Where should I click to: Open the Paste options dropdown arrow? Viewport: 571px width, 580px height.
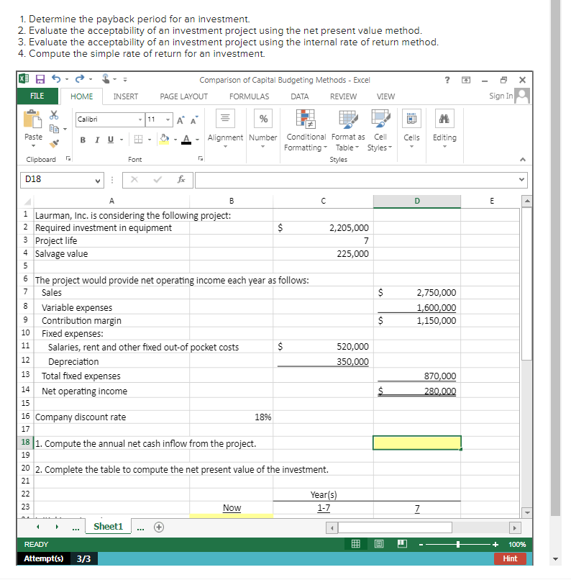pos(33,146)
